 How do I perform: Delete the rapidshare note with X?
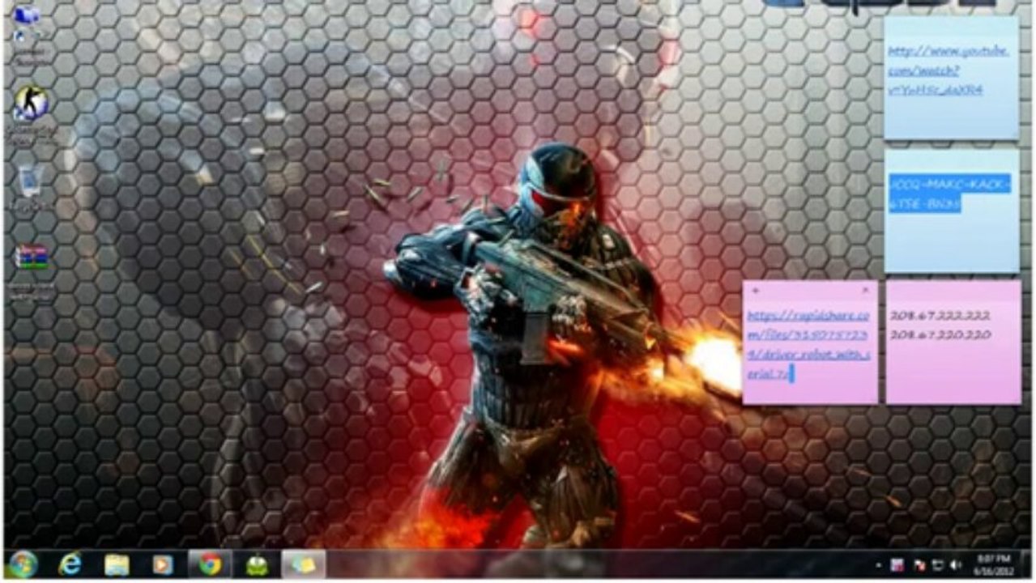[865, 290]
